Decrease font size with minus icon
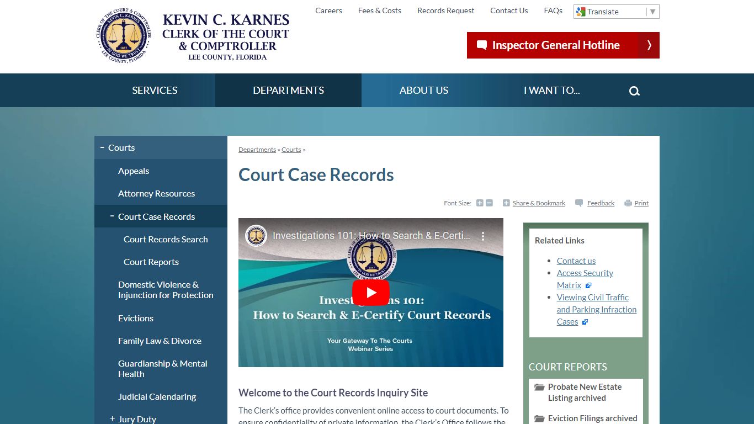Image resolution: width=754 pixels, height=424 pixels. [489, 203]
